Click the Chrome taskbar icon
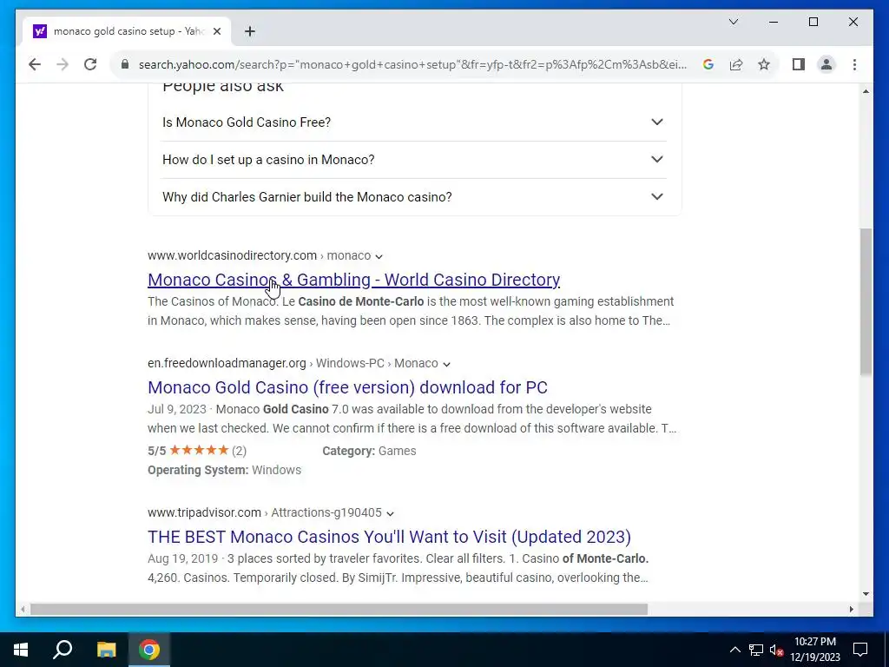889x667 pixels. tap(149, 650)
